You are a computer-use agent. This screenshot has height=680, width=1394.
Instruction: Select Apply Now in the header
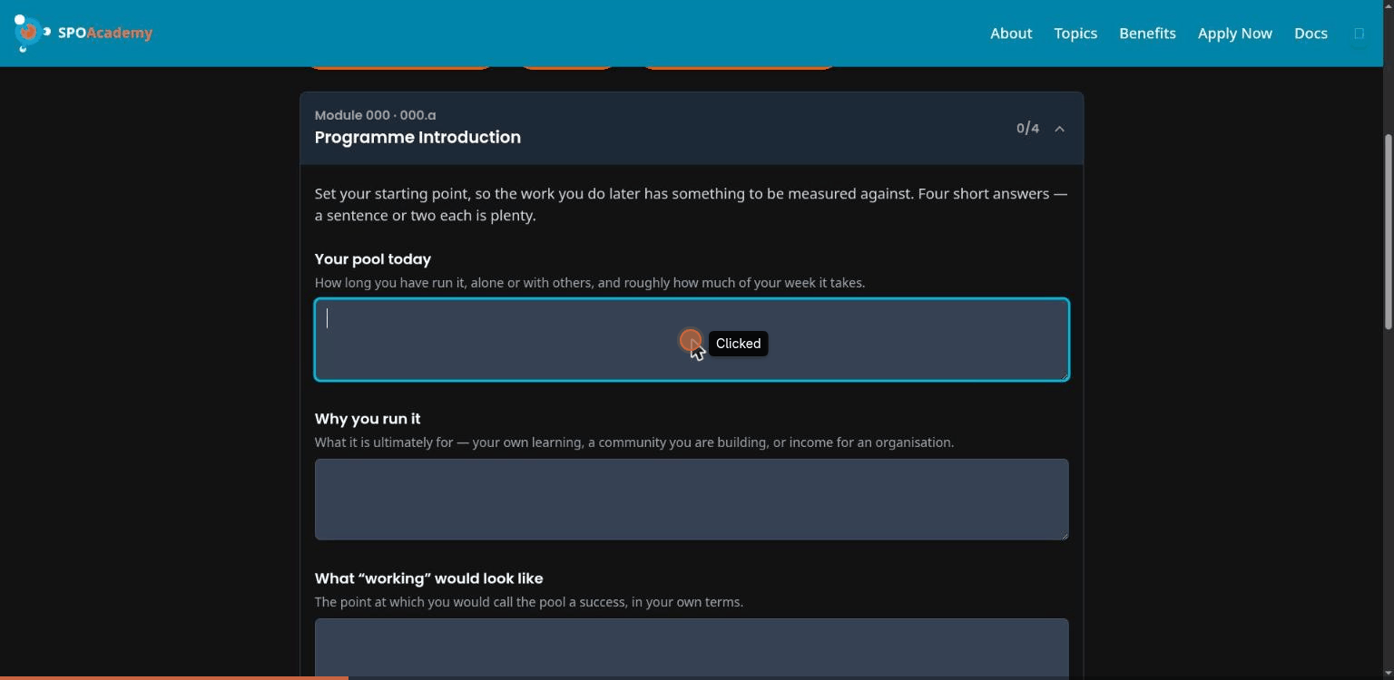(1234, 34)
